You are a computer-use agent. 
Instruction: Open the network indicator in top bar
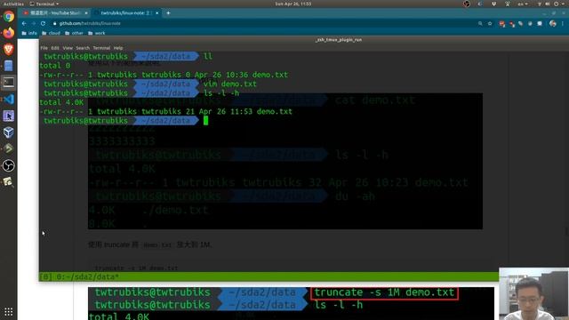[x=540, y=4]
